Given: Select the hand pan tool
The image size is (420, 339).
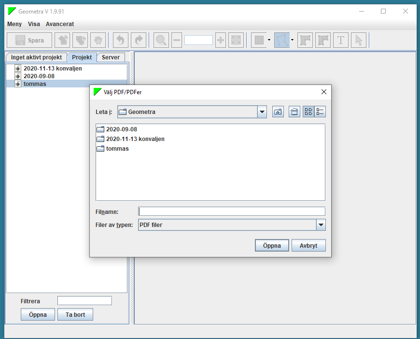Looking at the screenshot, I should coord(98,40).
